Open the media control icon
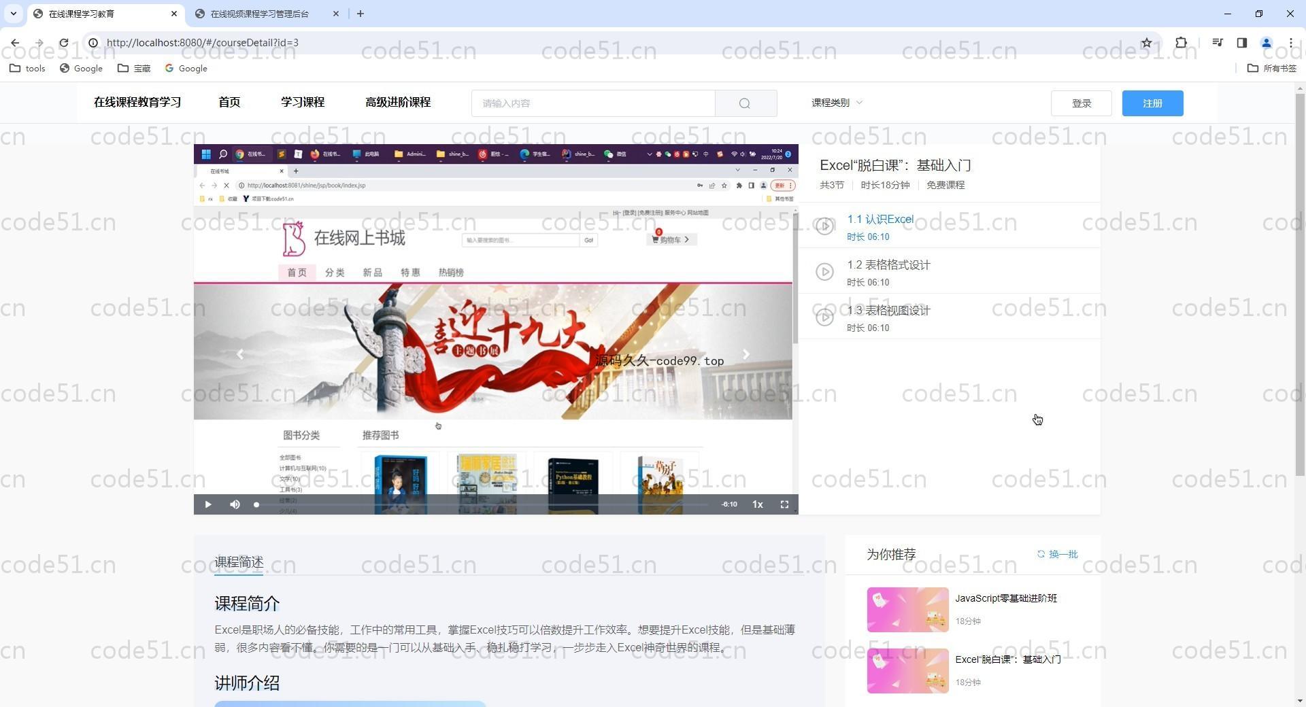This screenshot has height=707, width=1306. click(x=1218, y=43)
